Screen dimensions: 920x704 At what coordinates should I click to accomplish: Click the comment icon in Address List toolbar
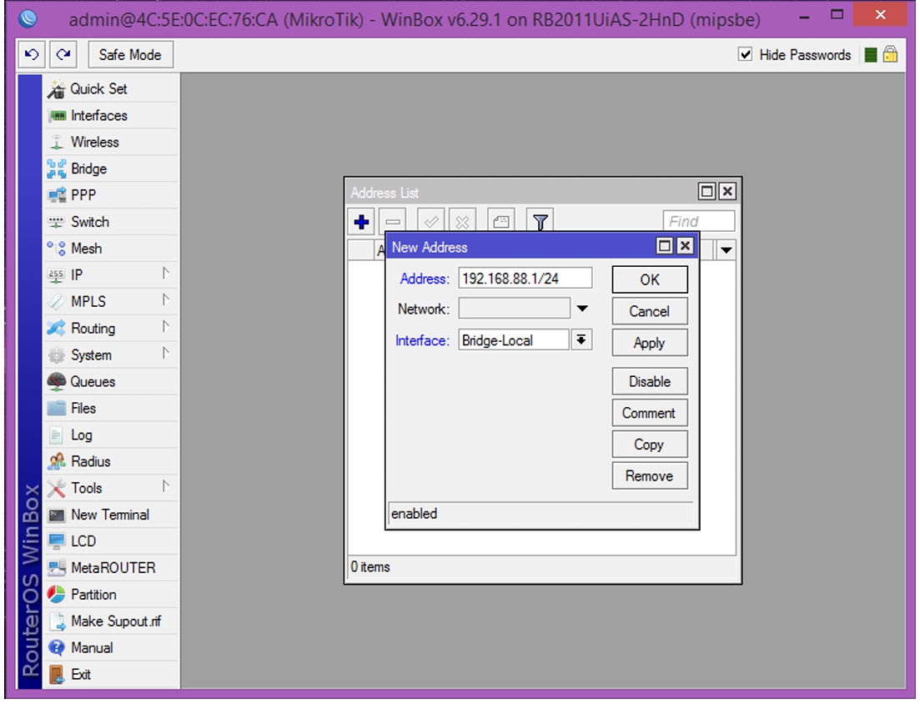point(501,222)
